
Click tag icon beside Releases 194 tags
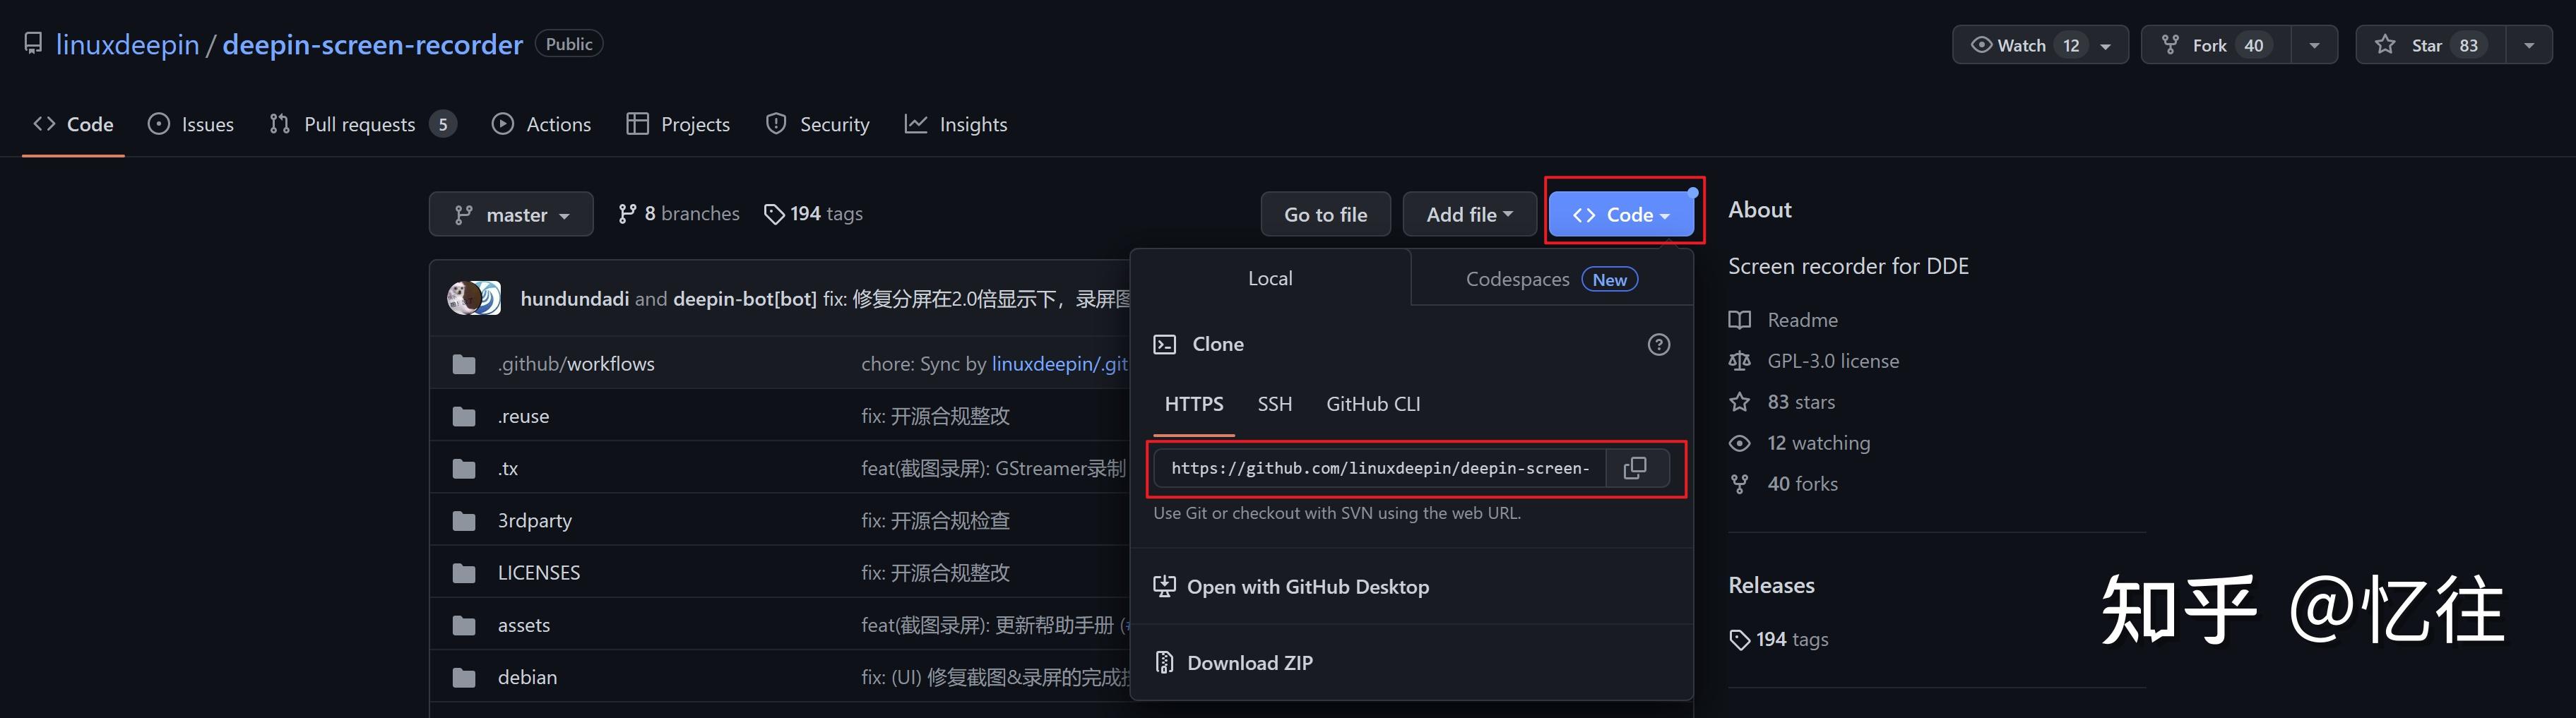pyautogui.click(x=1740, y=639)
